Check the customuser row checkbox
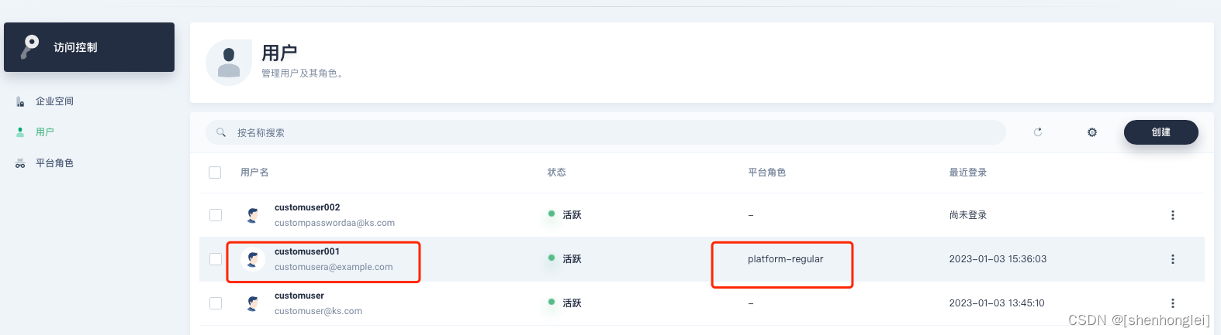This screenshot has height=335, width=1221. 216,303
